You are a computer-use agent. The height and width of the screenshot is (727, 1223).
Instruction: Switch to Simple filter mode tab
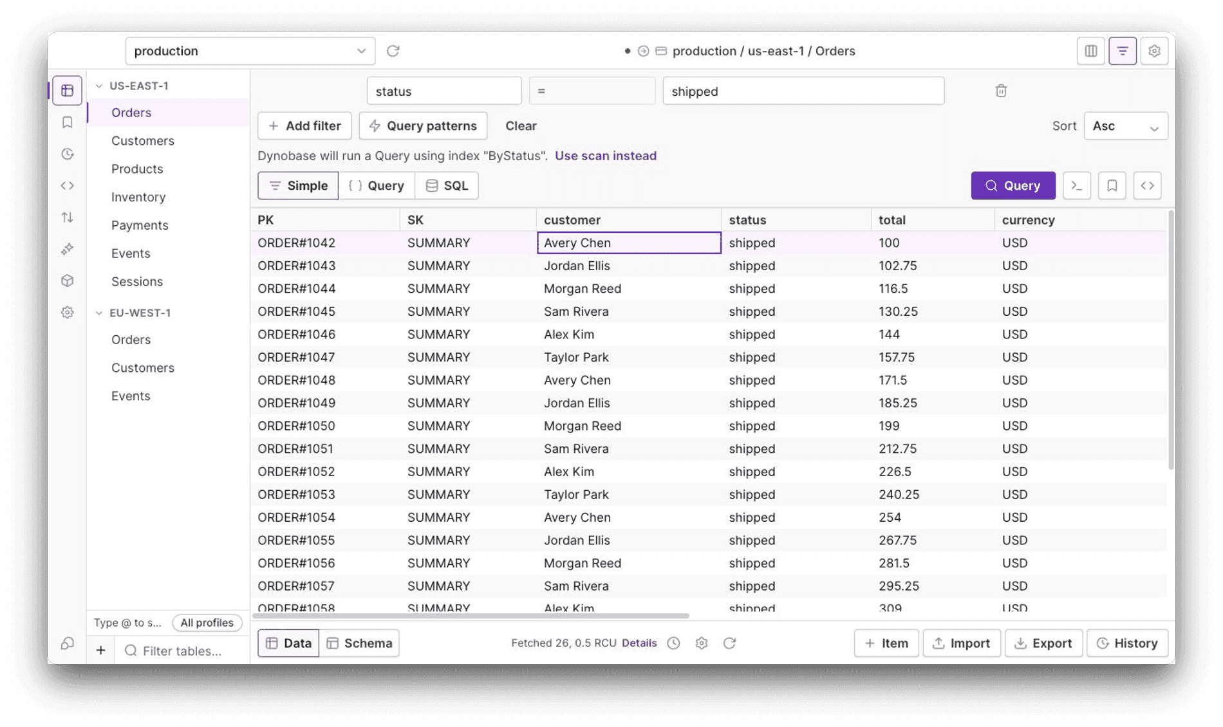click(x=298, y=186)
